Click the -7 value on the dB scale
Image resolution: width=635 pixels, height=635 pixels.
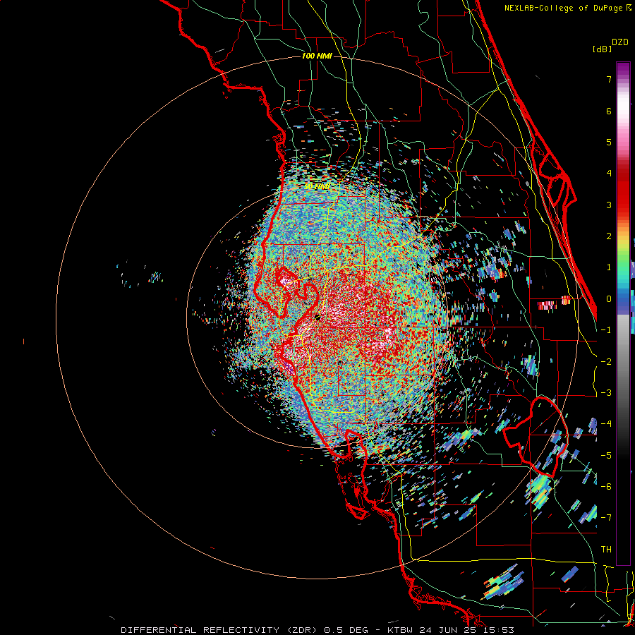point(606,518)
